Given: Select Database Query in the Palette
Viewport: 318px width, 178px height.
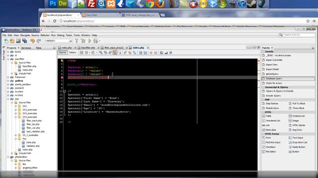Looking at the screenshot, I should click(x=288, y=79).
